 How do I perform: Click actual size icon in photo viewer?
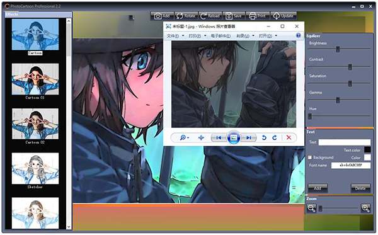201,137
